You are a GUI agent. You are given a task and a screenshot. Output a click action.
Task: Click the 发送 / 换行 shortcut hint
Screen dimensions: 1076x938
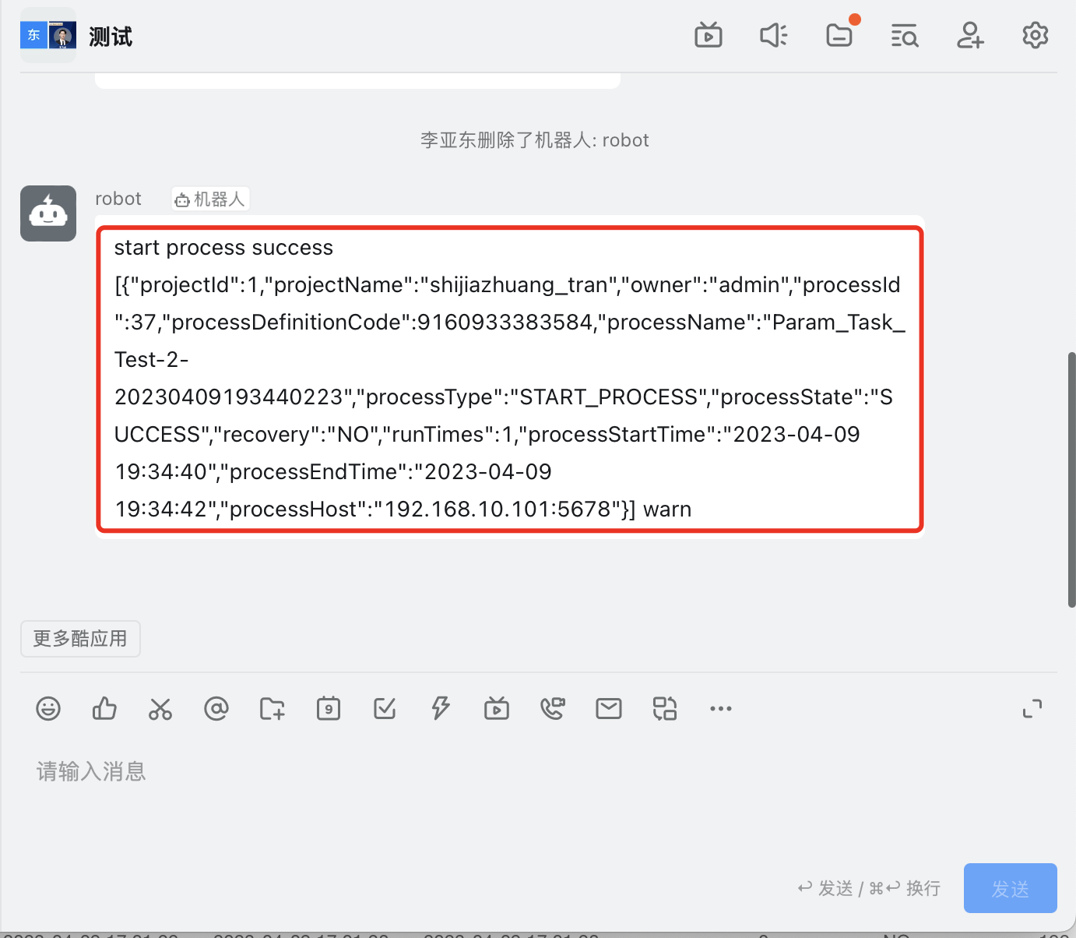point(869,888)
